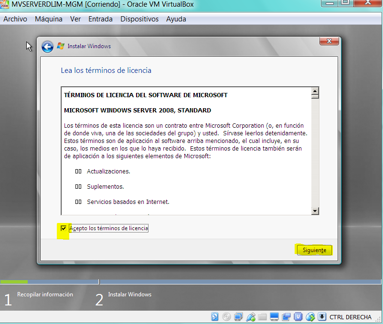Open the Máquina menu
383x324 pixels.
click(x=49, y=19)
